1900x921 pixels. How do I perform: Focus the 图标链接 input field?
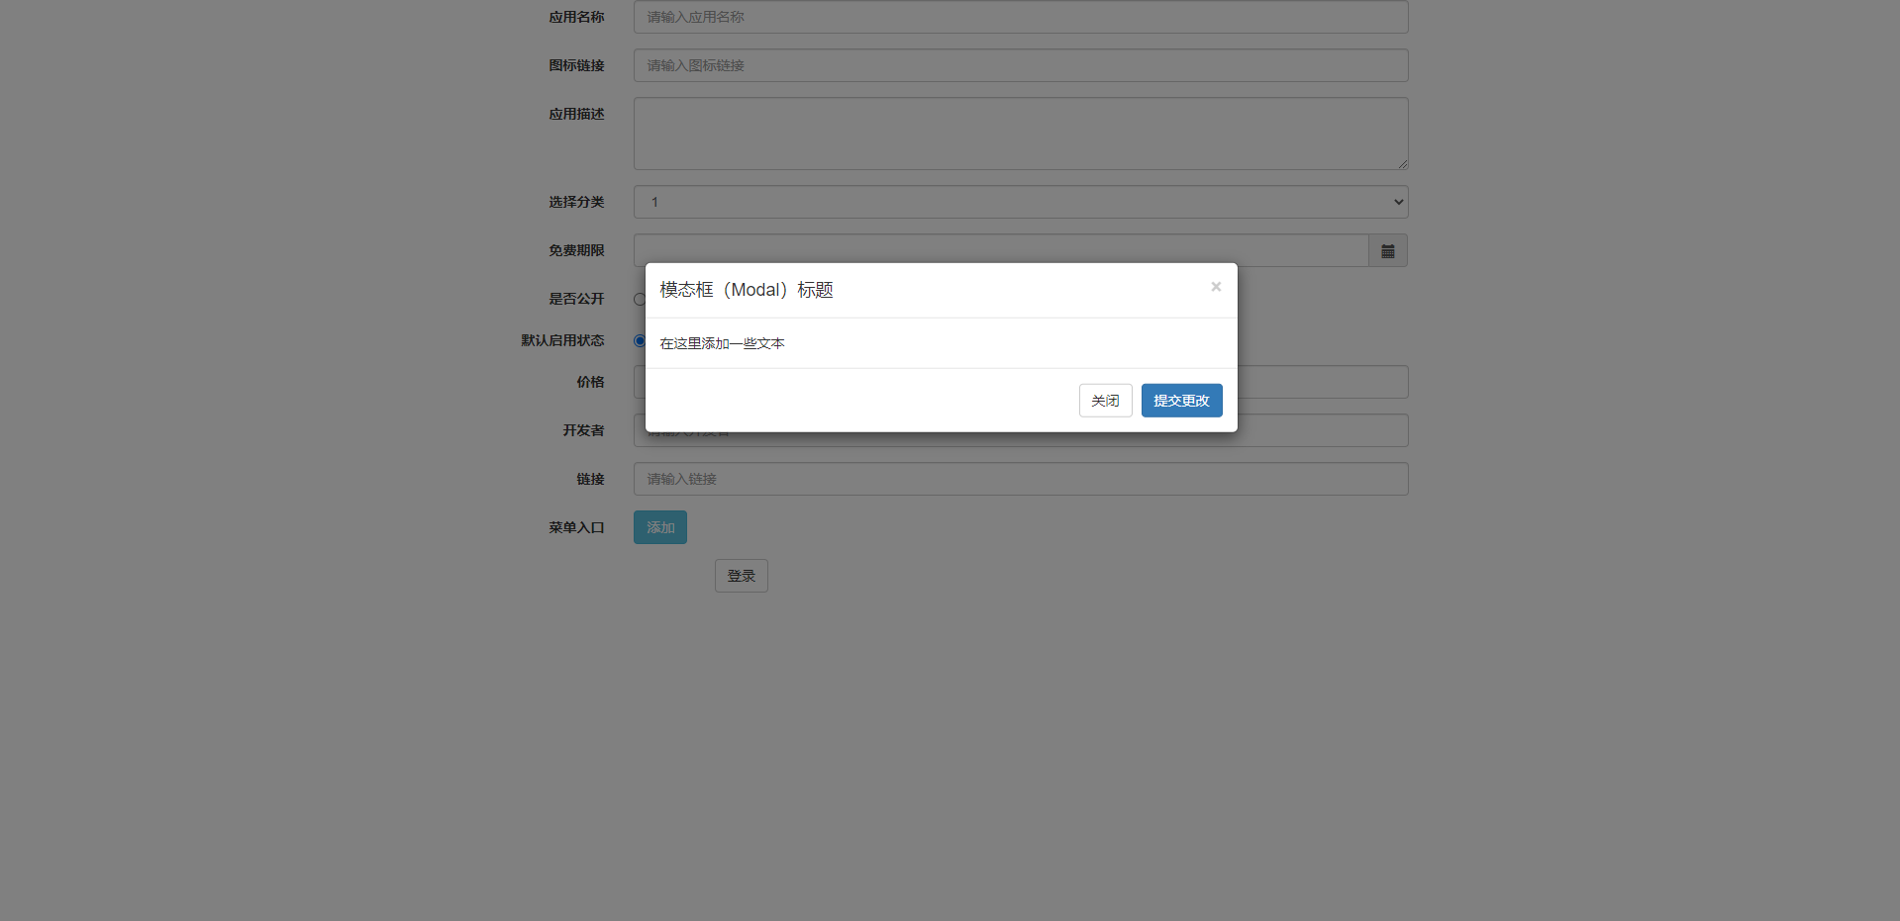point(1021,65)
